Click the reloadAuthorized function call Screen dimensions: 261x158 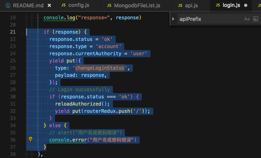pos(78,104)
